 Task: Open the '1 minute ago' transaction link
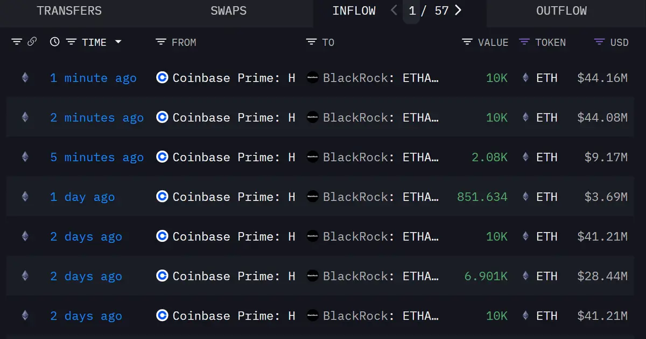93,78
